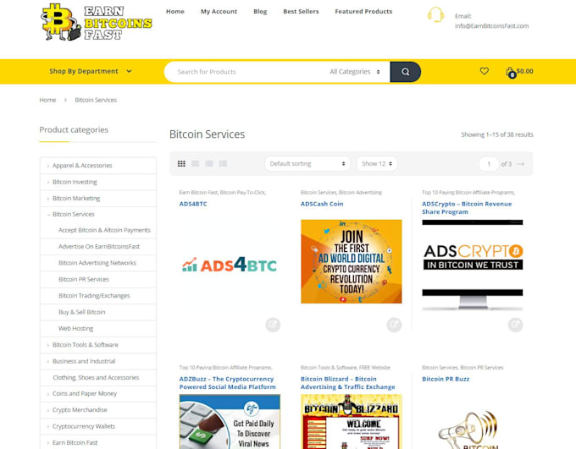Click Bitcoin Advertising tag above ADSCash Coin
This screenshot has width=576, height=449.
pos(360,193)
